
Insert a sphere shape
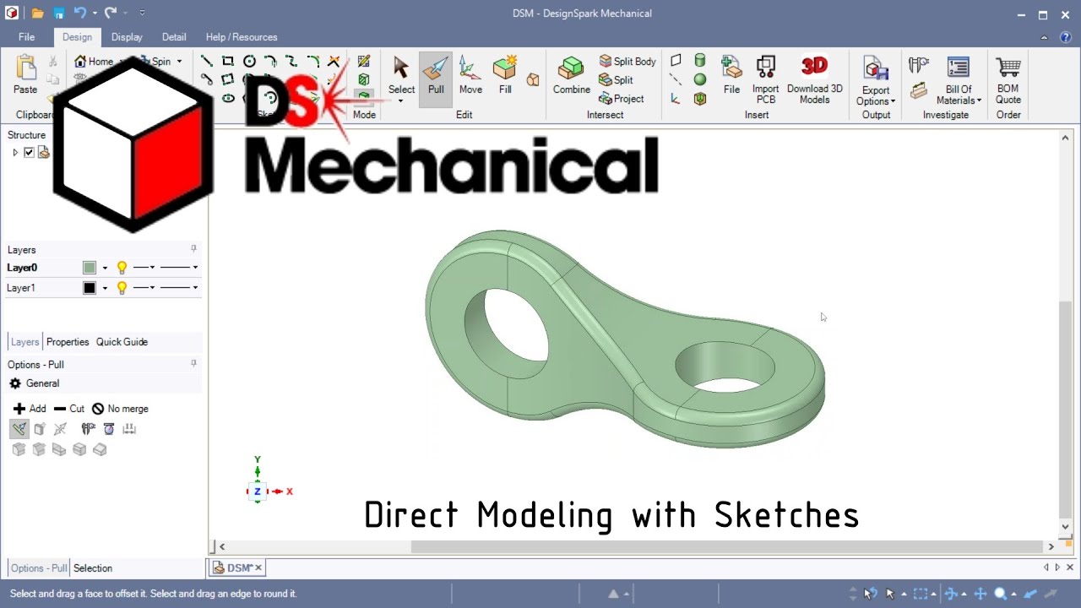(700, 79)
